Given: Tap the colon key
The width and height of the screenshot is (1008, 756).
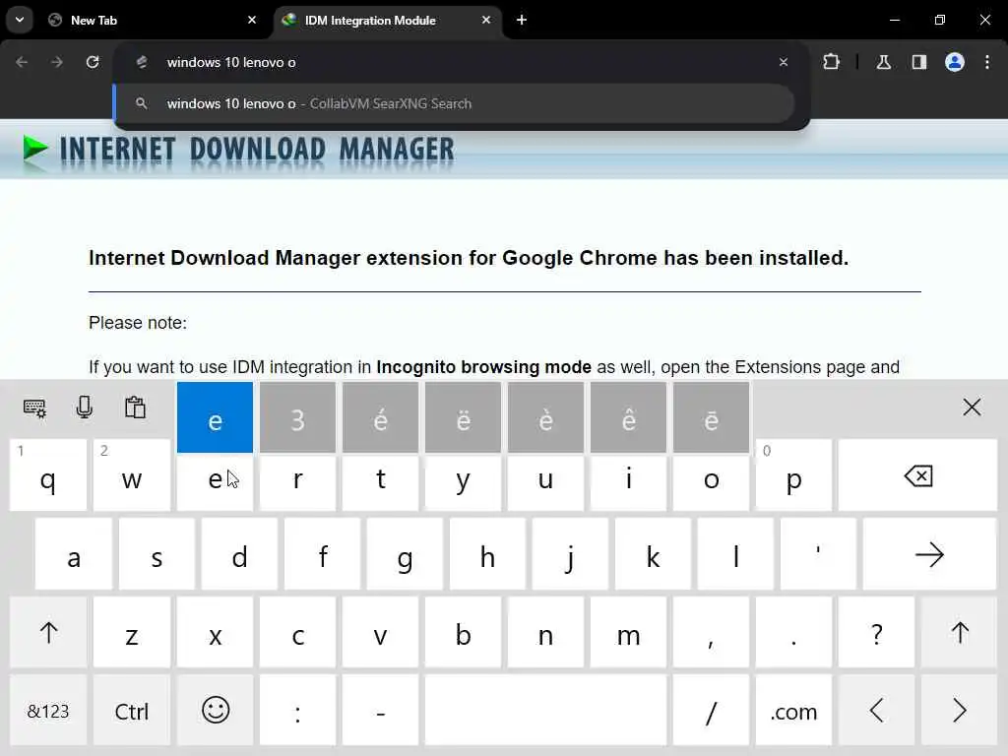Looking at the screenshot, I should (x=297, y=711).
